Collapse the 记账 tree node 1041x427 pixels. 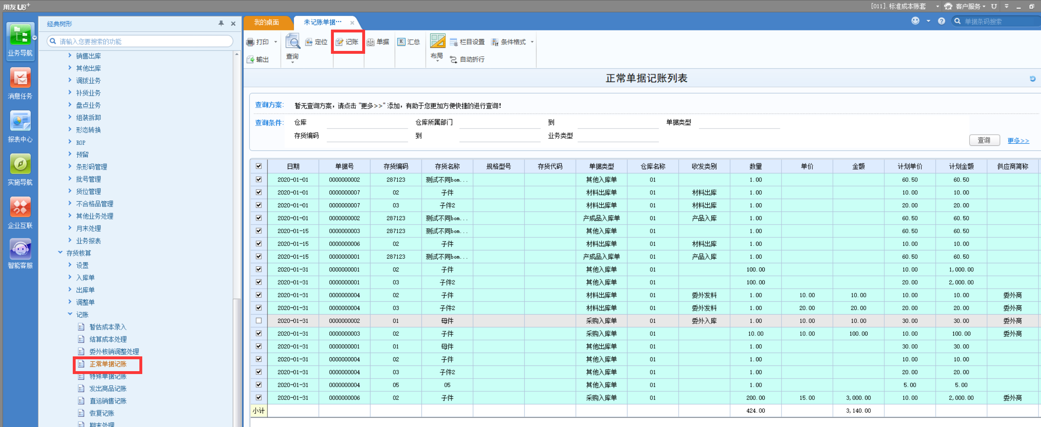[x=69, y=314]
